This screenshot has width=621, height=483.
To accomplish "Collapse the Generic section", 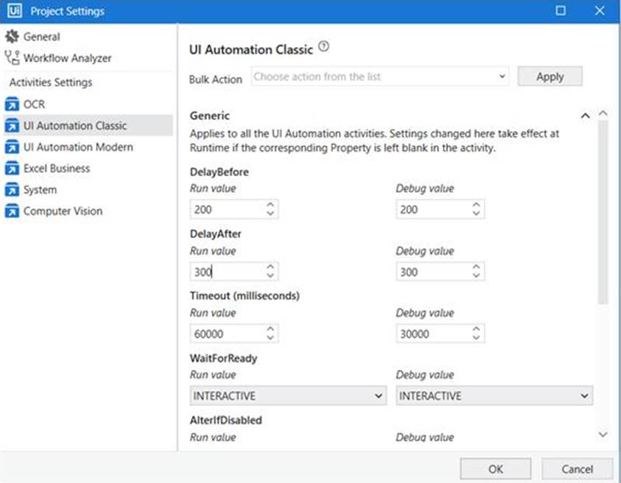I will pyautogui.click(x=585, y=116).
